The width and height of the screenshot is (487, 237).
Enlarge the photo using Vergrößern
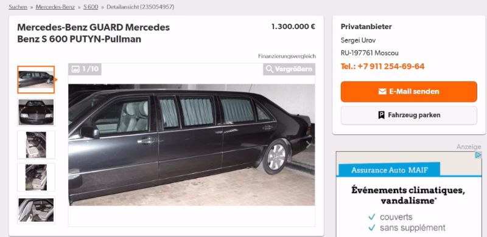coord(289,69)
